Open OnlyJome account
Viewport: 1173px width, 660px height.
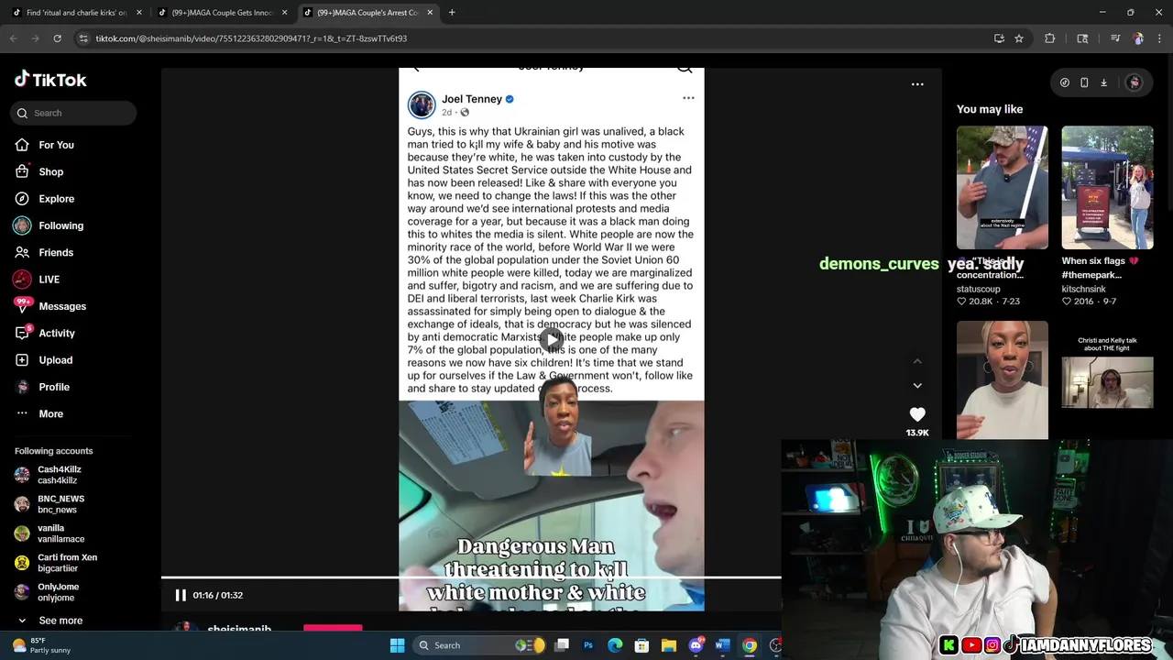click(x=58, y=592)
